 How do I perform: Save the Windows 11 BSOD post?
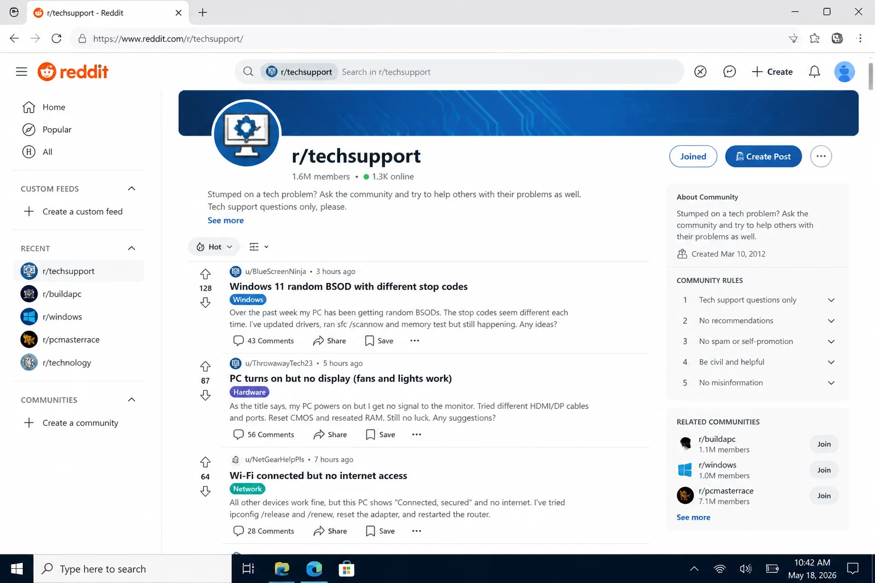[x=379, y=340]
